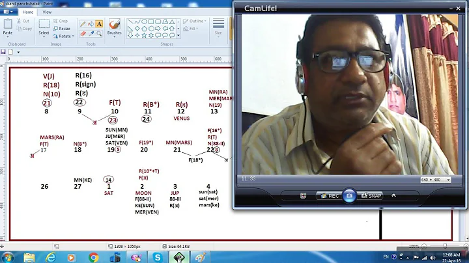
Task: Choose the Line shape
Action: click(x=130, y=22)
